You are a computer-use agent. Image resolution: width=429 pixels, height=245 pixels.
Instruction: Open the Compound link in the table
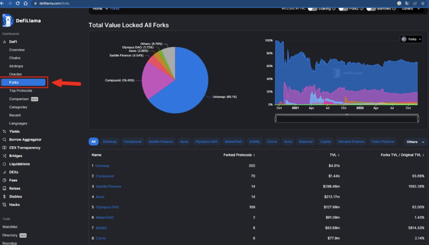(105, 176)
